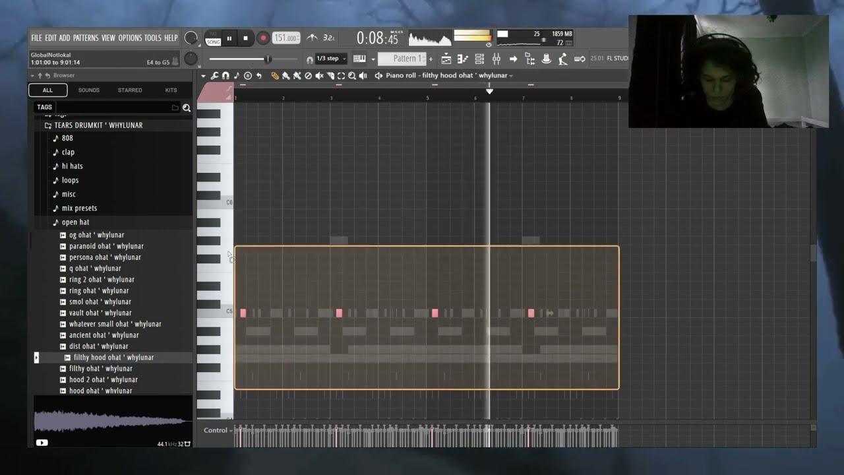Select the slice tool in piano roll

(x=330, y=76)
